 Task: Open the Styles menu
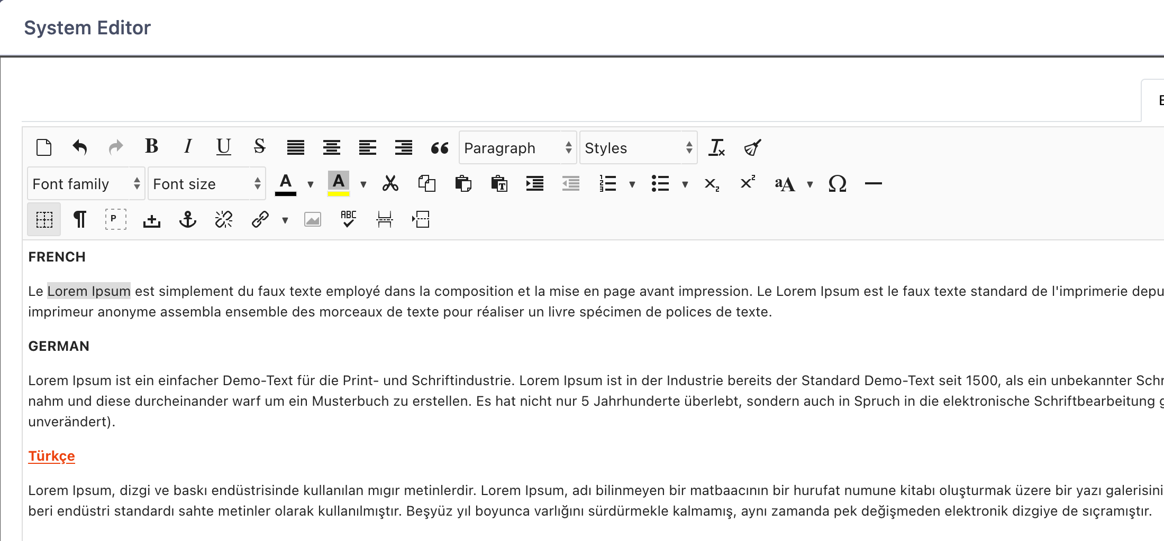[x=639, y=148]
